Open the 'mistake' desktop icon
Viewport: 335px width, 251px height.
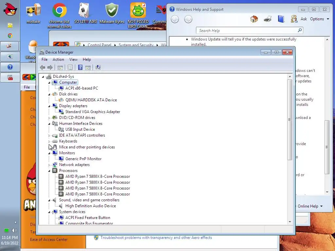pyautogui.click(x=33, y=13)
